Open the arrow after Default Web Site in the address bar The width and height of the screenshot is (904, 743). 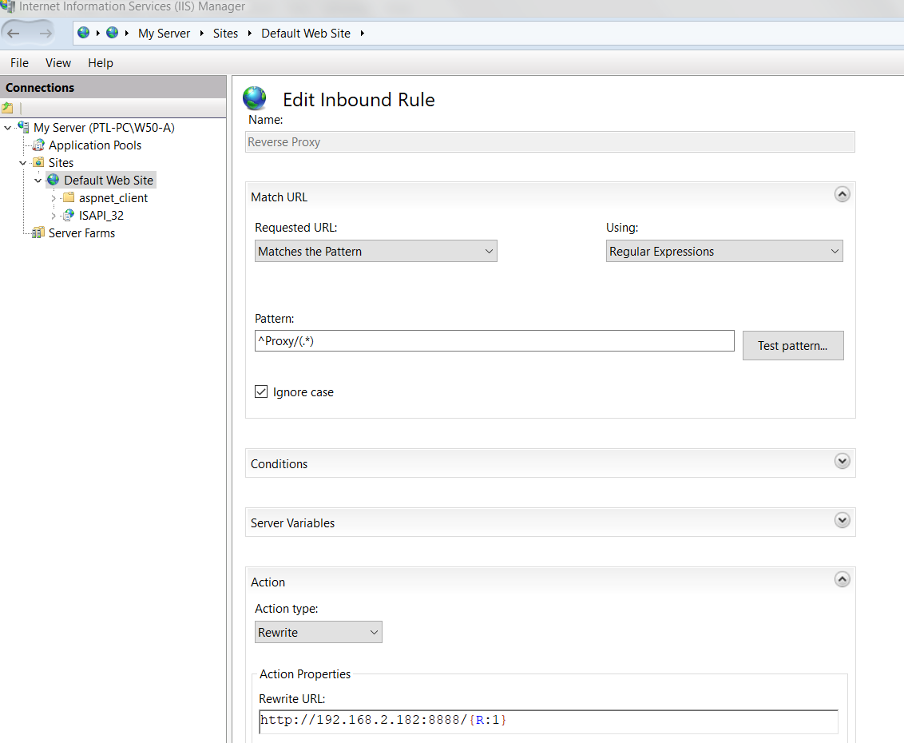click(x=362, y=34)
